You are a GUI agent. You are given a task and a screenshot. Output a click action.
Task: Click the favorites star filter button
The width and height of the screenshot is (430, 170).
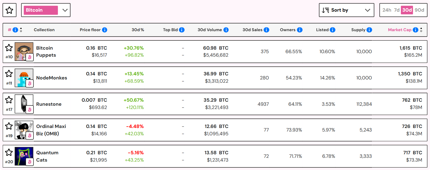(x=10, y=10)
